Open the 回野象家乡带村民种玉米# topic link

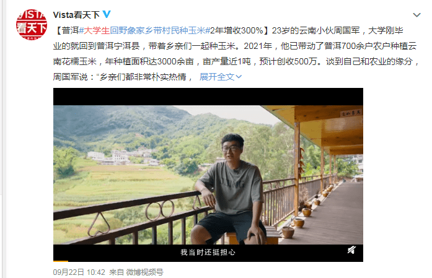tap(160, 30)
